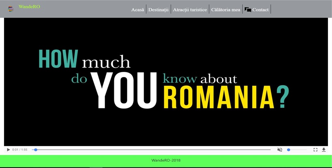Play the video with the play button

point(9,150)
